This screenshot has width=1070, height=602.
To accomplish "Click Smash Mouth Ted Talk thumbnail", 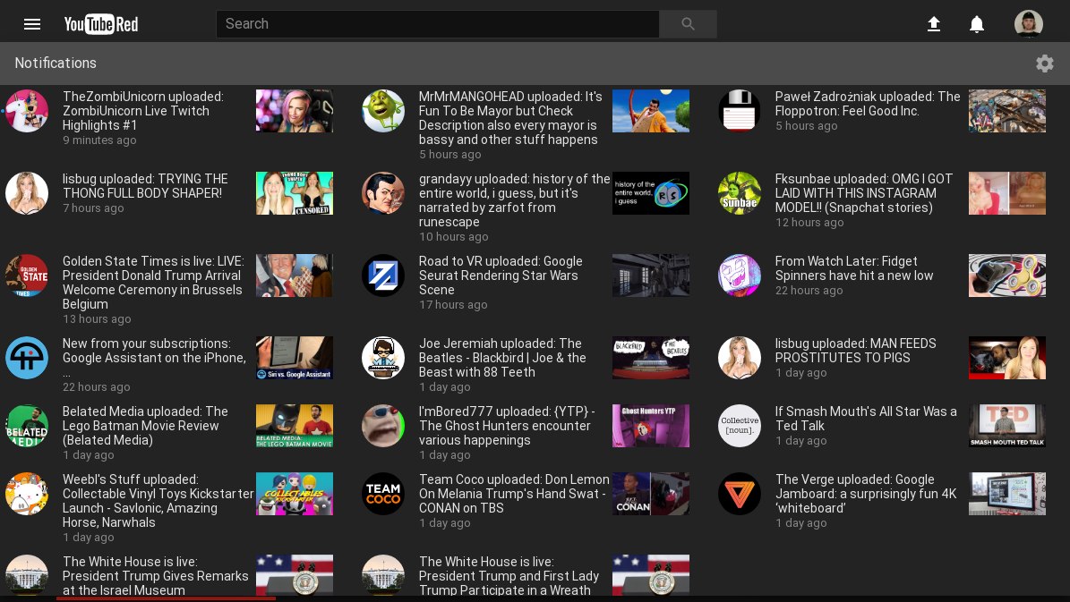I will [1006, 426].
